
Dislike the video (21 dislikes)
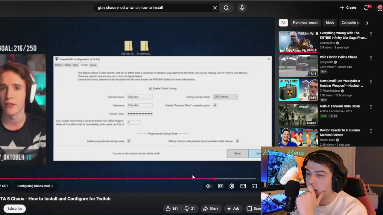190,208
